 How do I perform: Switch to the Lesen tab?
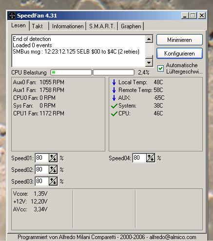pyautogui.click(x=19, y=26)
